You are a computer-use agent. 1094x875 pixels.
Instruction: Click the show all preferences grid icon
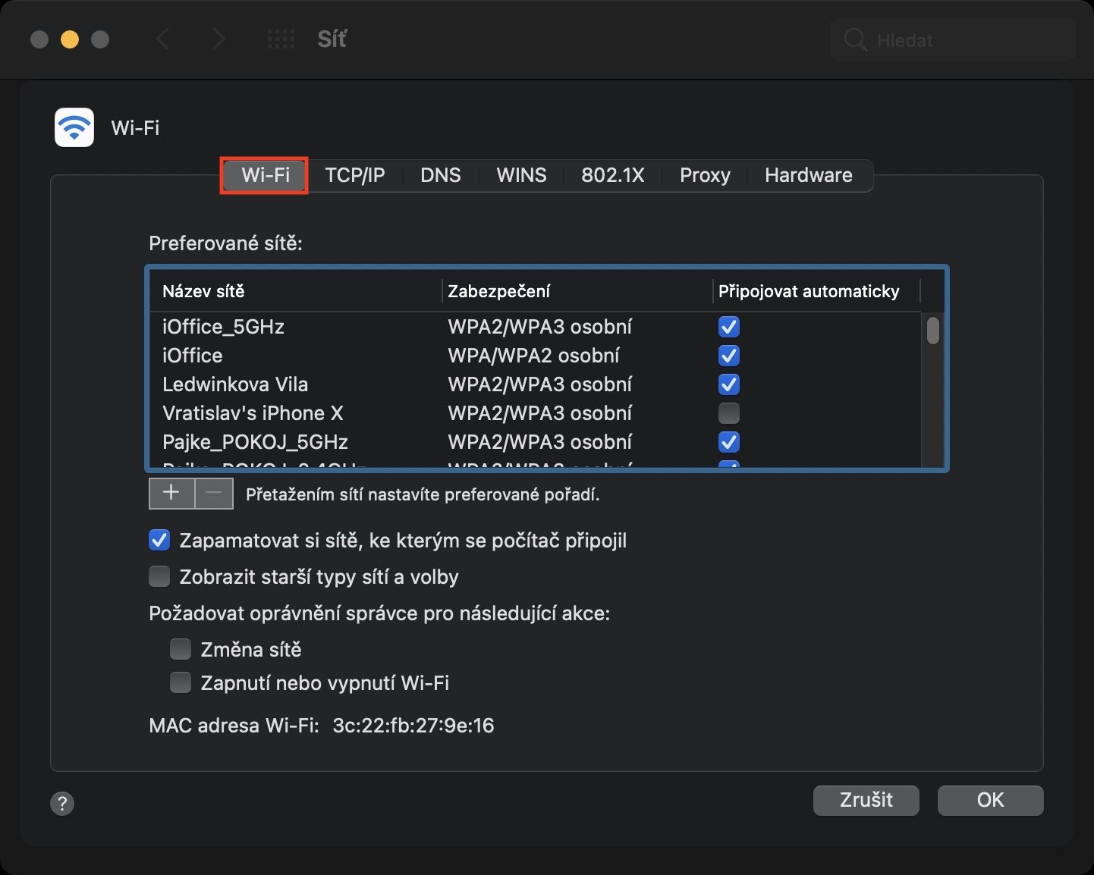click(281, 39)
